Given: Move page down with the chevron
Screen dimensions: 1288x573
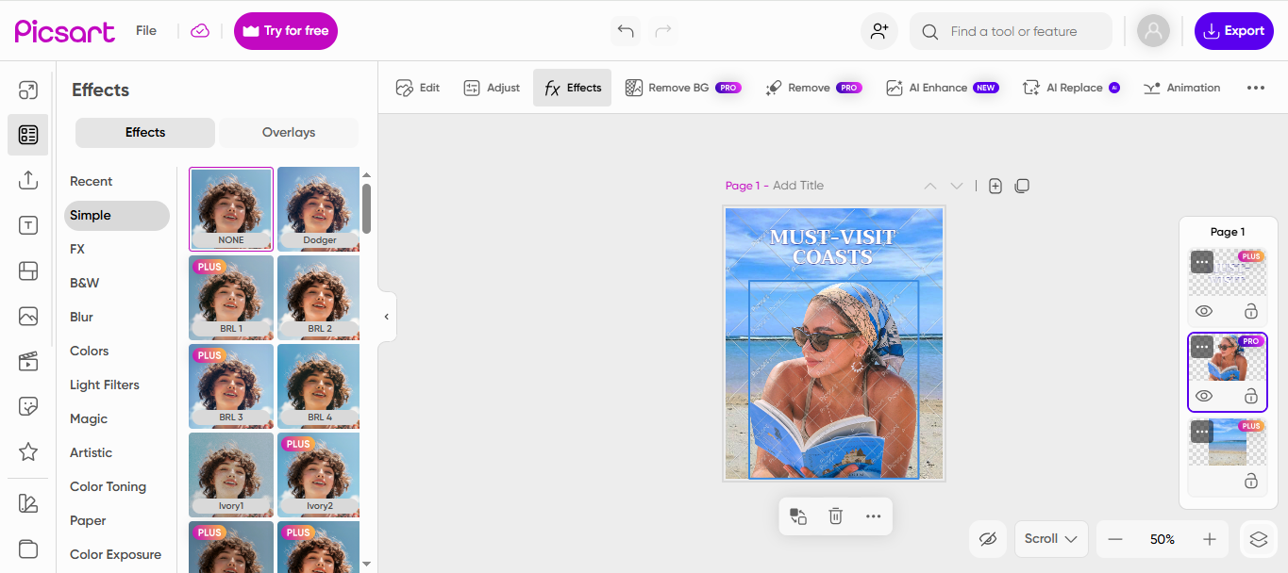Looking at the screenshot, I should (x=957, y=186).
